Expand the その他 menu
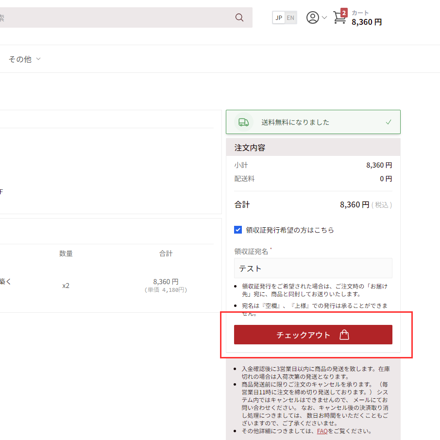Screen dimensions: 440x440 coord(25,59)
